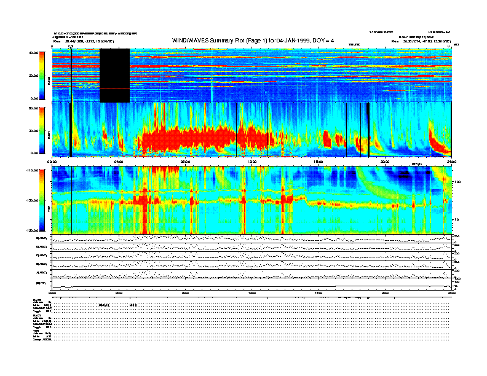Click the -150.00 TNR scale label
The width and height of the screenshot is (487, 376).
point(33,230)
